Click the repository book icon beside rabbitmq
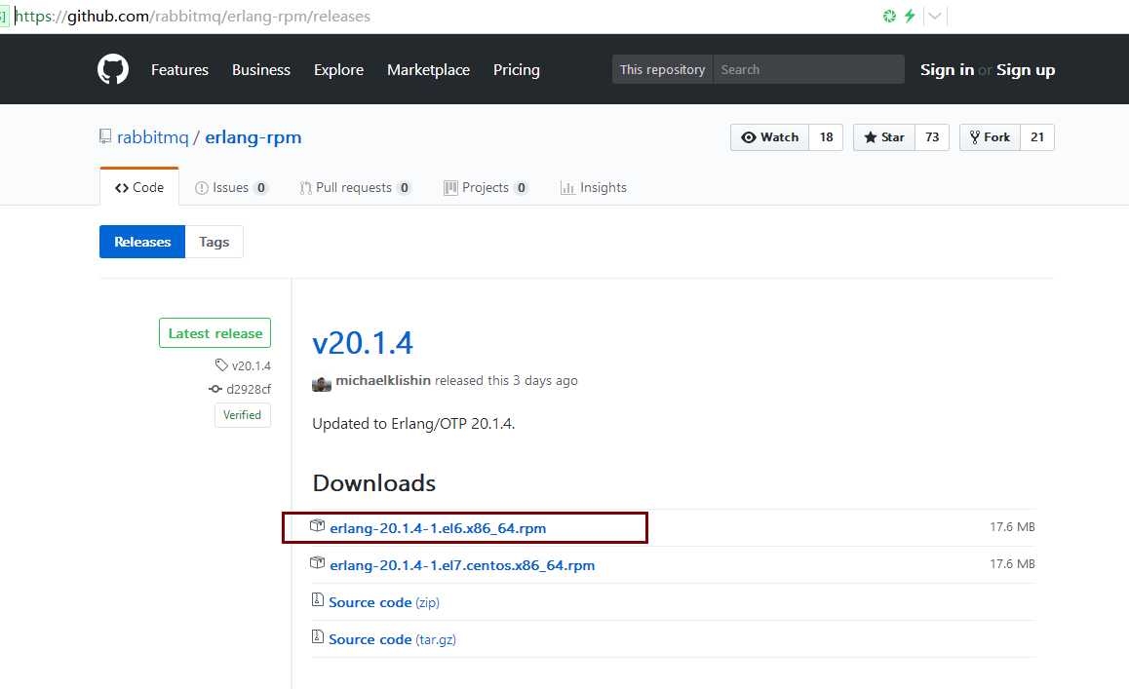This screenshot has width=1129, height=689. click(x=105, y=136)
